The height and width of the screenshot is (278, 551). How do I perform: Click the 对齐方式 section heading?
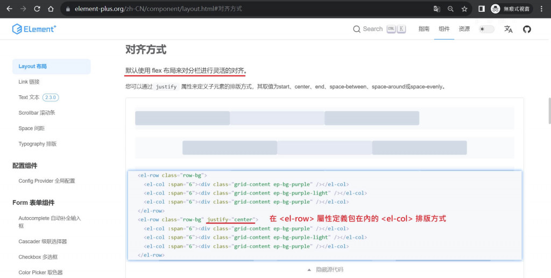coord(146,50)
